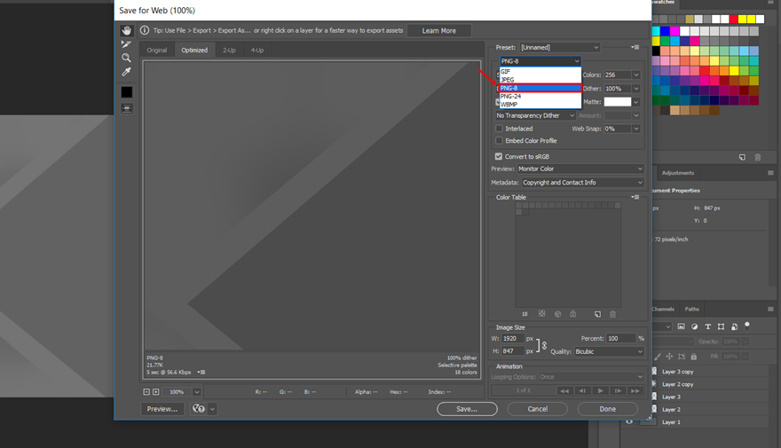Enable the Interlaced checkbox
This screenshot has height=448, width=781.
[499, 129]
